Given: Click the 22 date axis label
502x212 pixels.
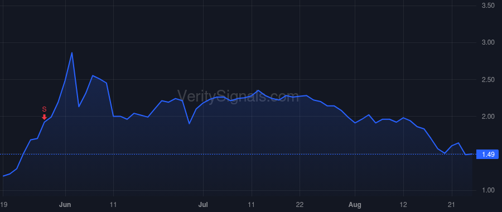Looking at the screenshot, I should [x=300, y=204].
